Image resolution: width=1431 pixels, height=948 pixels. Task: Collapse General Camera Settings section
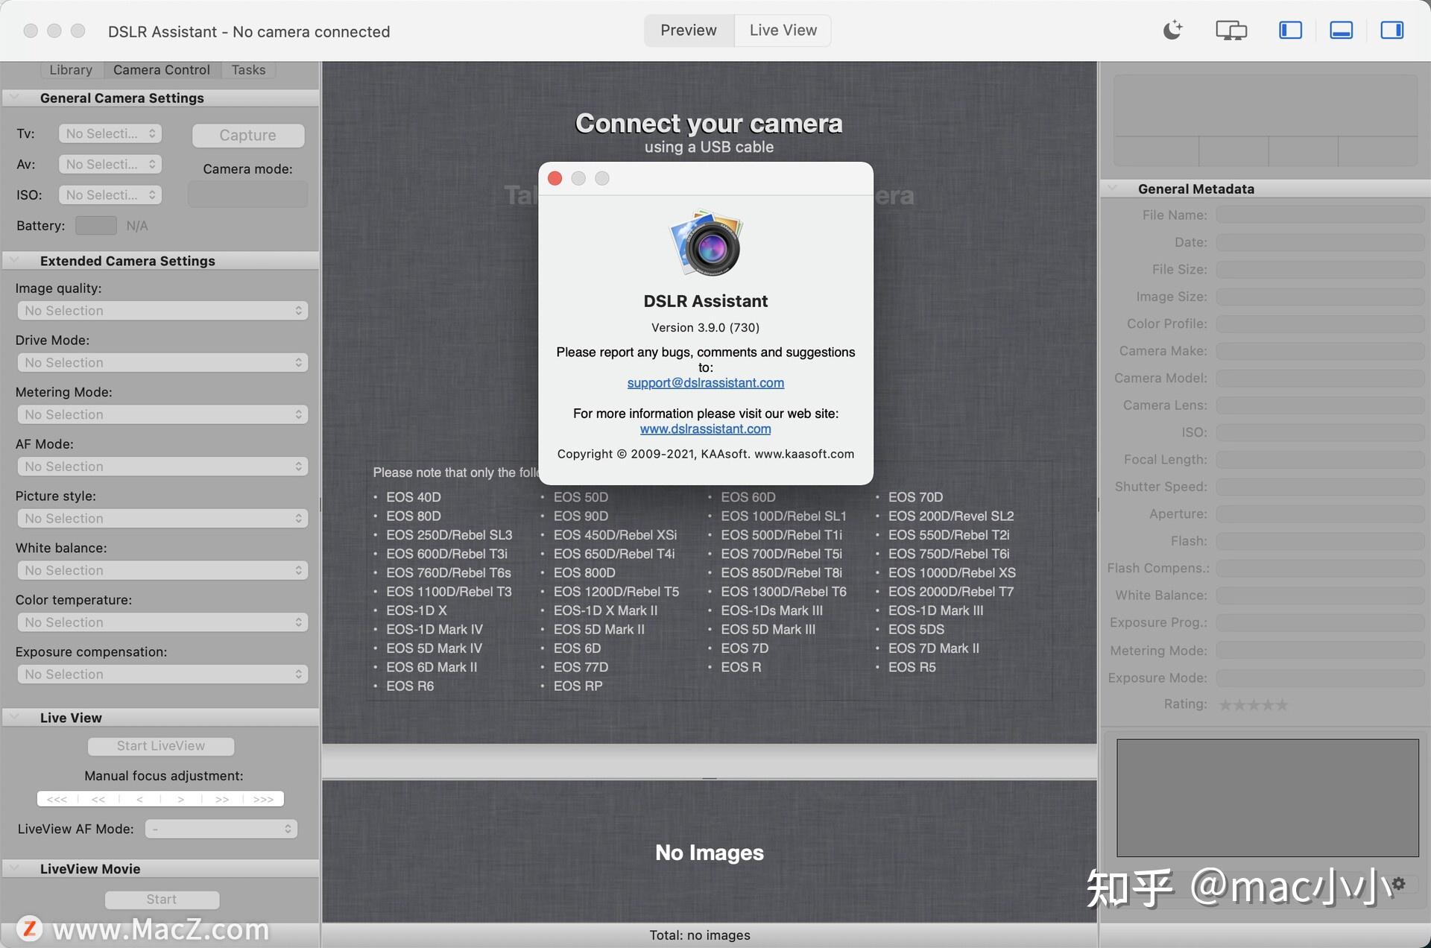tap(14, 98)
